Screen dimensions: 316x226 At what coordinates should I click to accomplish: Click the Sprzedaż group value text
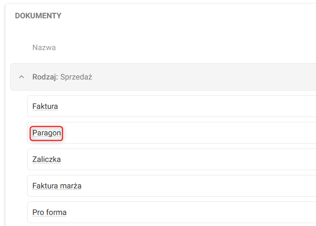tap(76, 77)
